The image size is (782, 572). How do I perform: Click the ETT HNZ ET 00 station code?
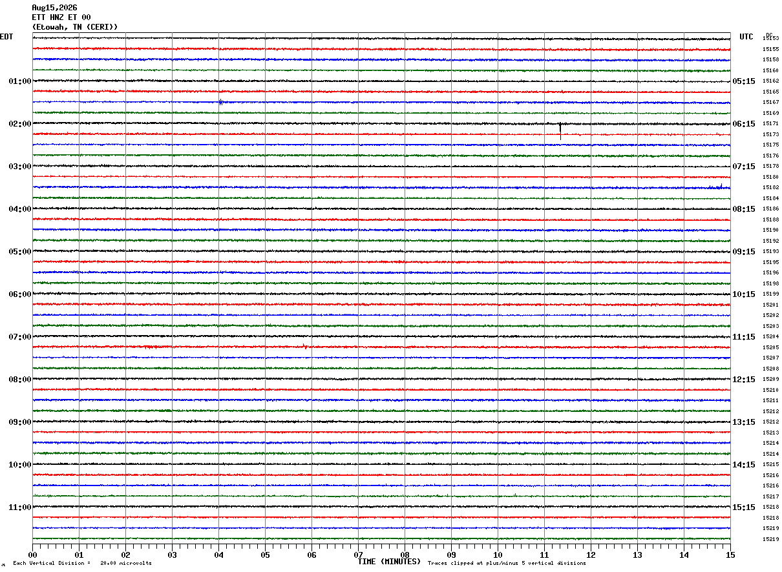pos(61,17)
